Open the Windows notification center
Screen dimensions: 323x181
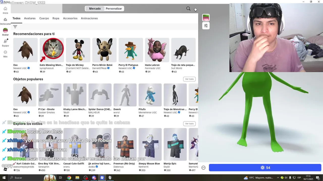click(318, 178)
